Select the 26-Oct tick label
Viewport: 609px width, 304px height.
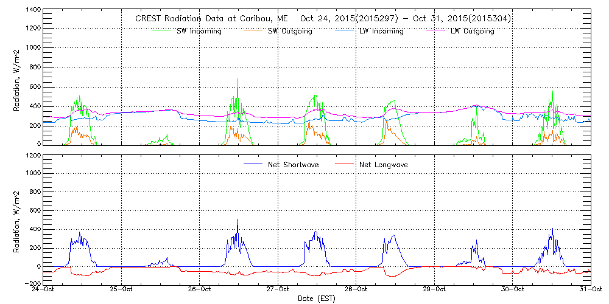(200, 290)
